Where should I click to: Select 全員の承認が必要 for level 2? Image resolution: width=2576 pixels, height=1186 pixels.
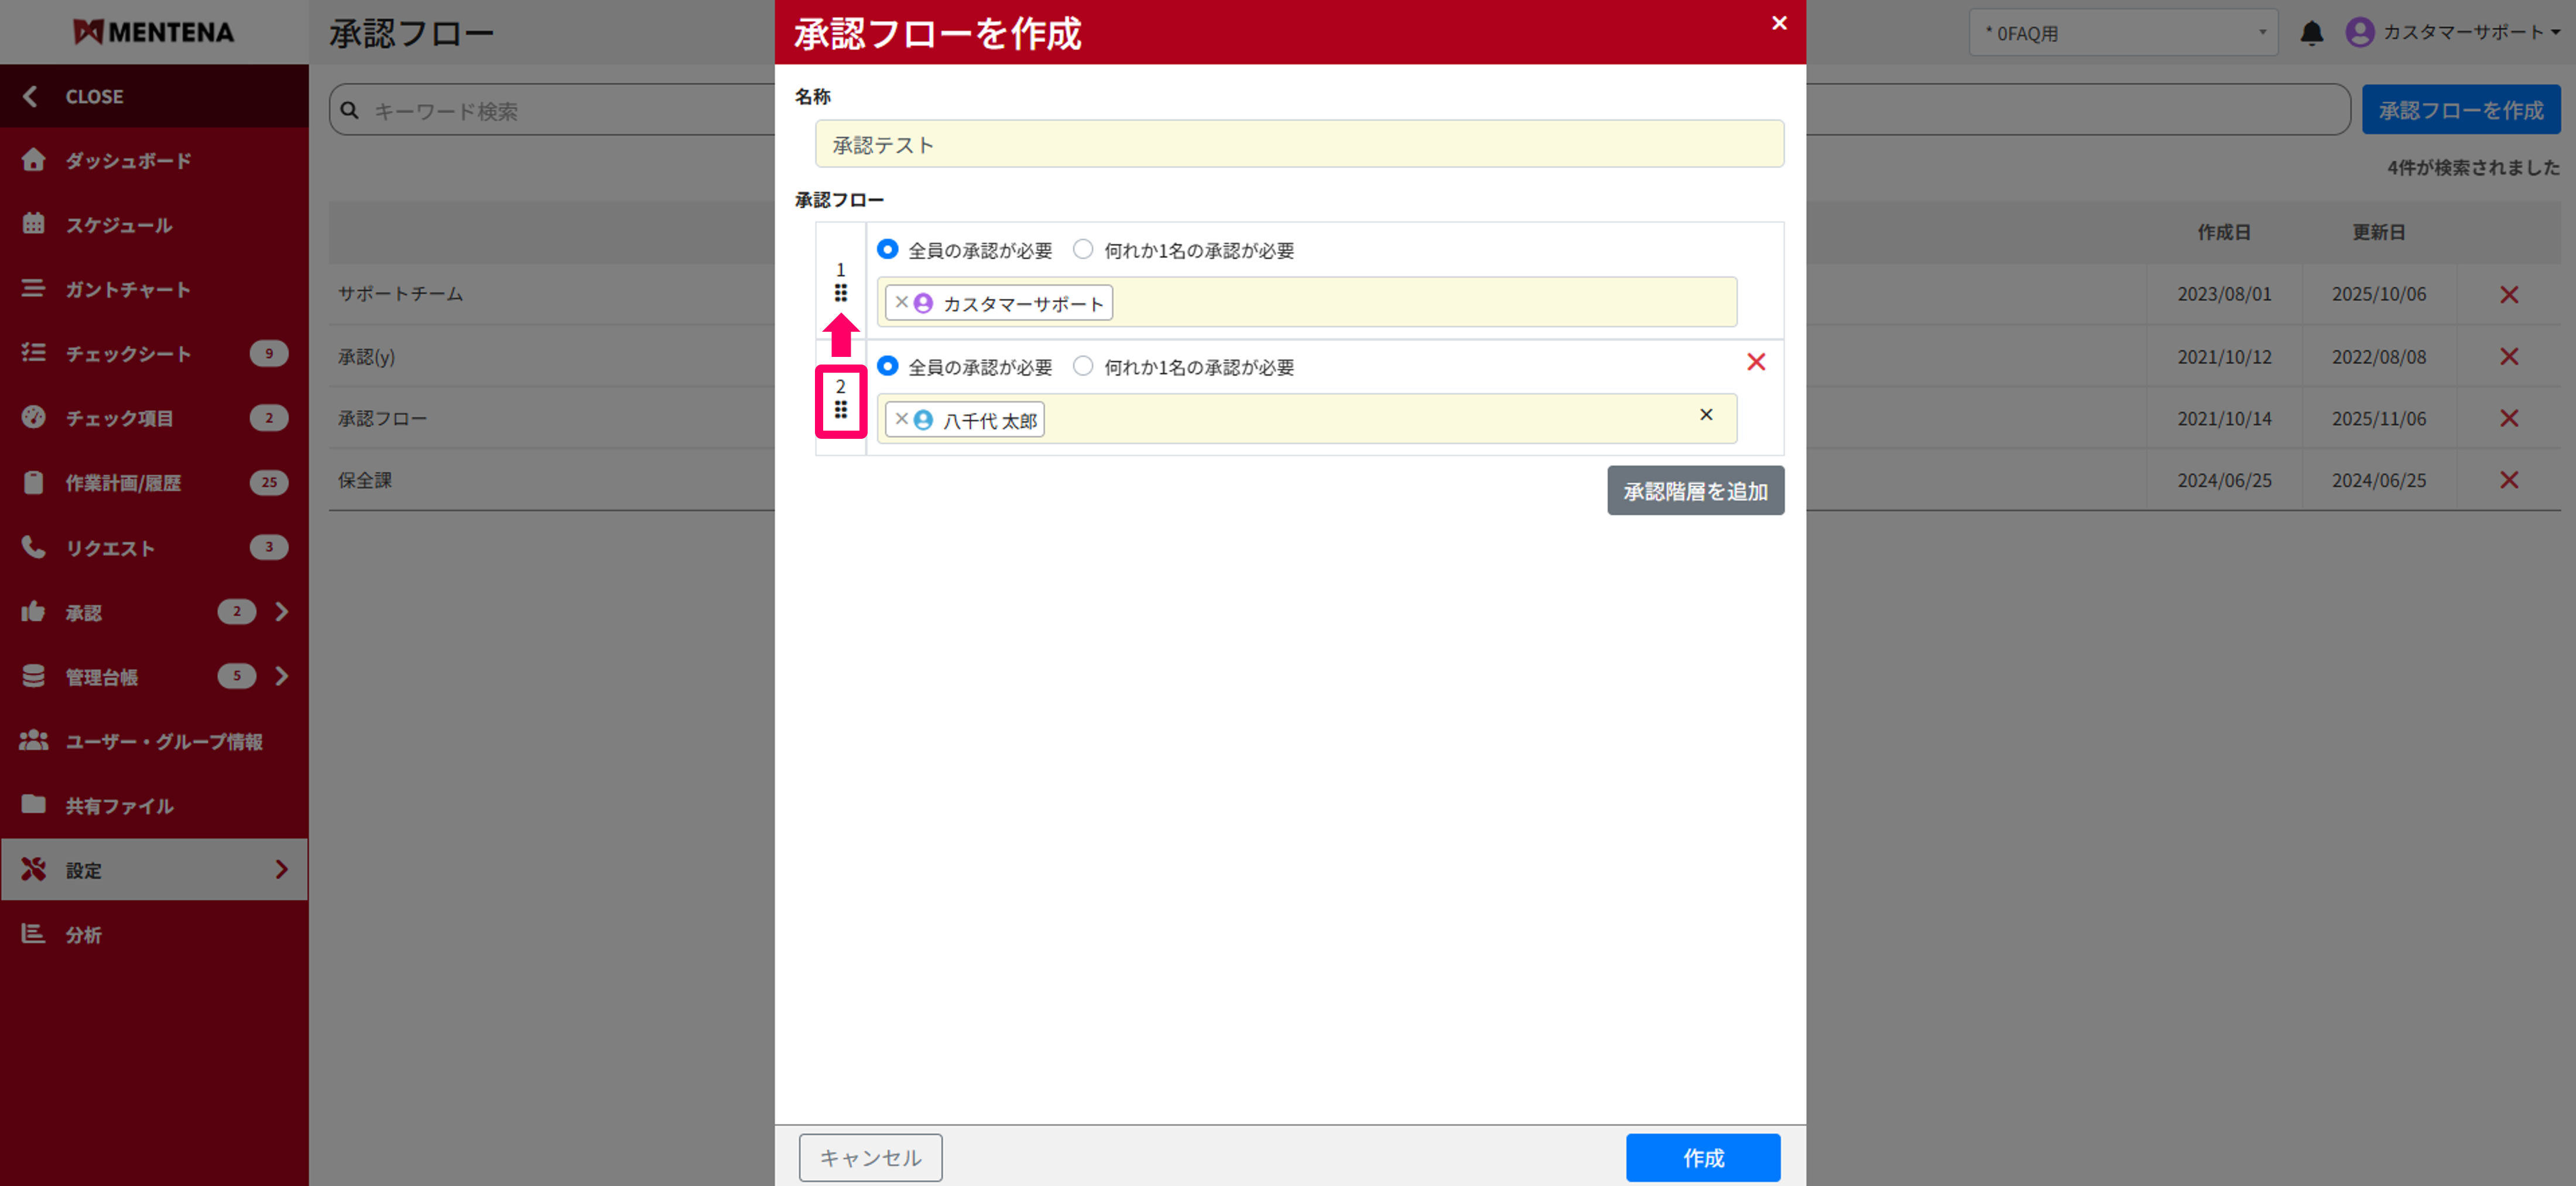point(888,367)
